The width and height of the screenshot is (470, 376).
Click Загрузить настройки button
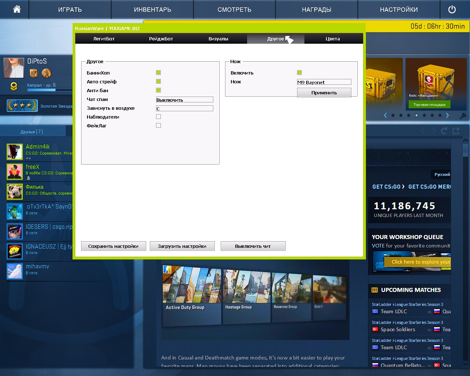(x=182, y=246)
